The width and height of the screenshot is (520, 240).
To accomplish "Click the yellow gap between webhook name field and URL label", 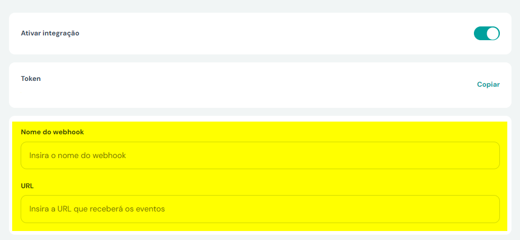I will point(260,176).
